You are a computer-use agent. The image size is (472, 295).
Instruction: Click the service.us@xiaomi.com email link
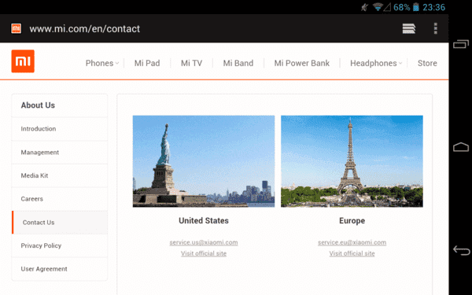pyautogui.click(x=204, y=242)
